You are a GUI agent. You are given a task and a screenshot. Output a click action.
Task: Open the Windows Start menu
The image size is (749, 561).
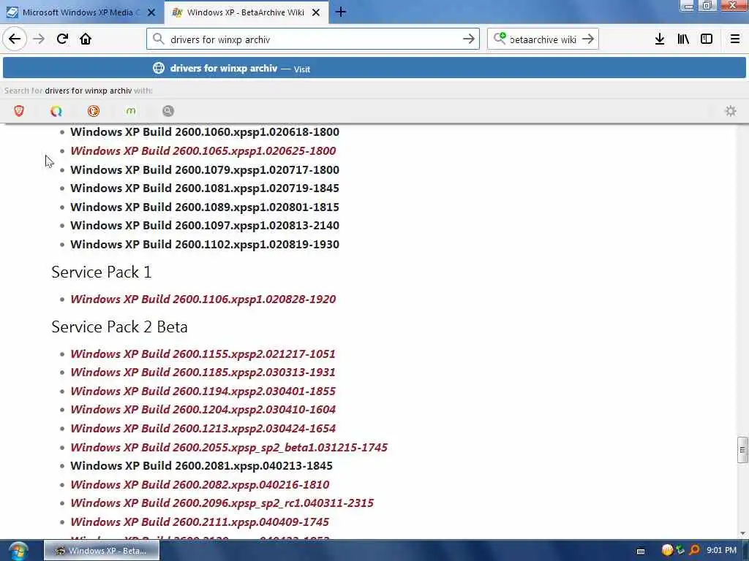(18, 551)
